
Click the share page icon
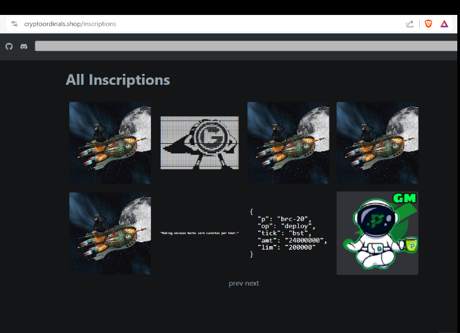point(410,24)
